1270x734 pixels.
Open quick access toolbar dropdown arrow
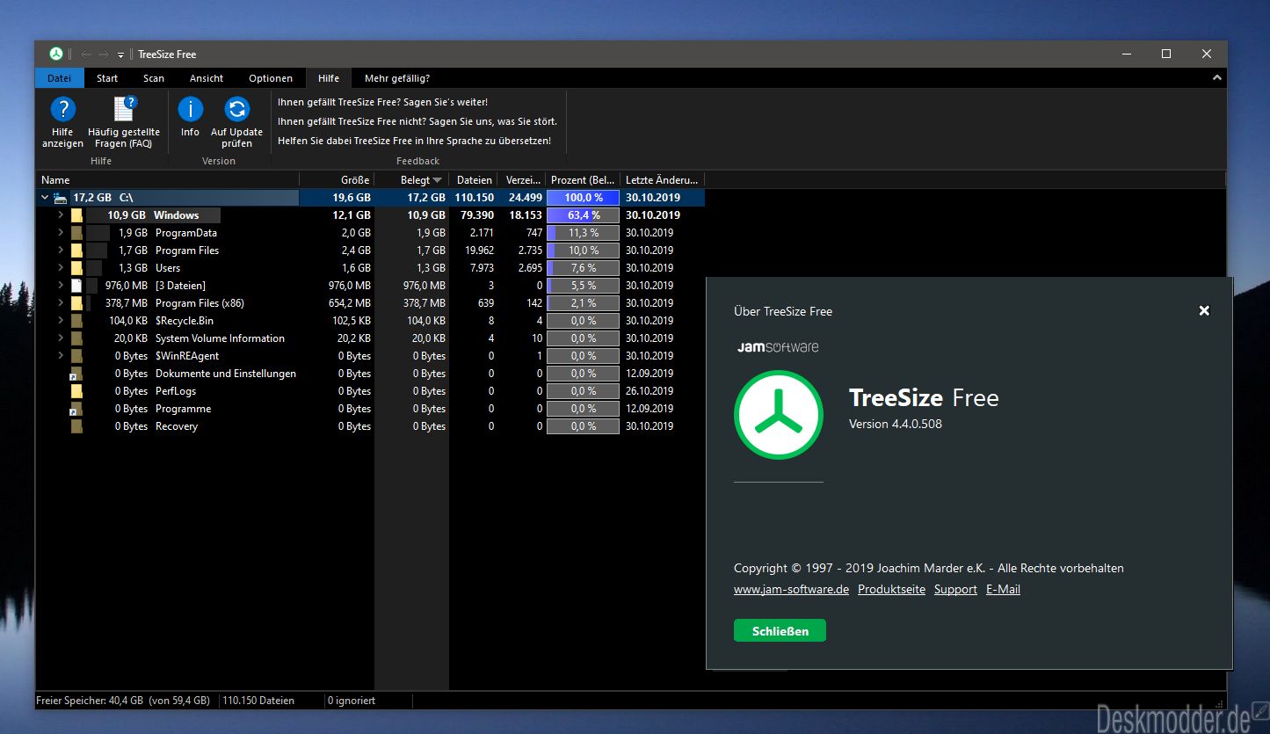tap(121, 55)
